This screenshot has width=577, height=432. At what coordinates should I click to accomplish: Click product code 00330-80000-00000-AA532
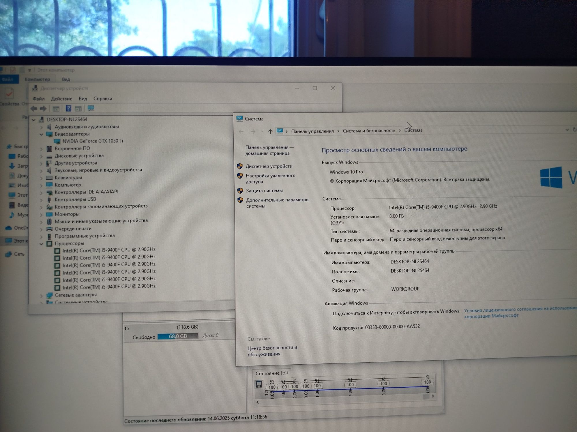[x=392, y=327]
